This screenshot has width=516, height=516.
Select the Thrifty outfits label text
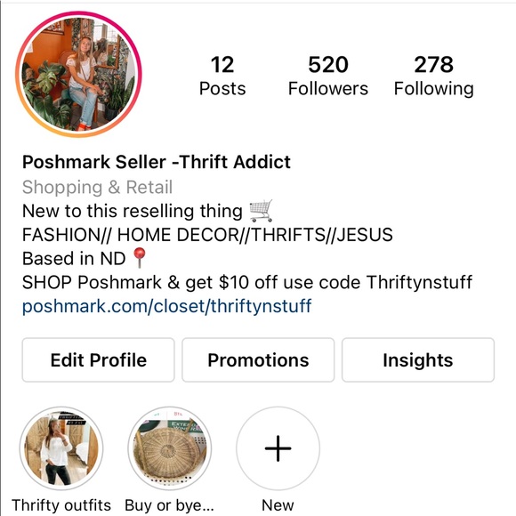point(61,505)
